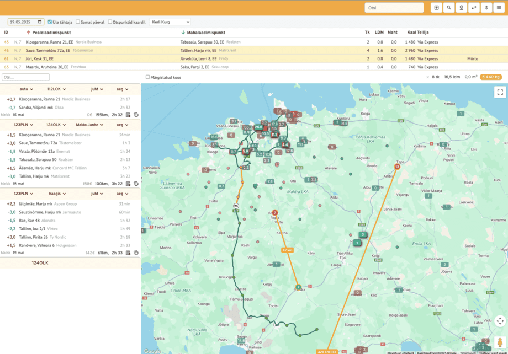Click copy icon on 61km trip

(136, 253)
